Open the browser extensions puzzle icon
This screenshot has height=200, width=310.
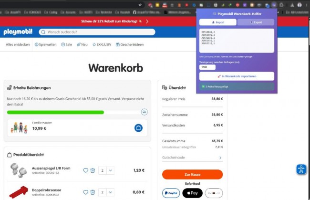pos(281,5)
